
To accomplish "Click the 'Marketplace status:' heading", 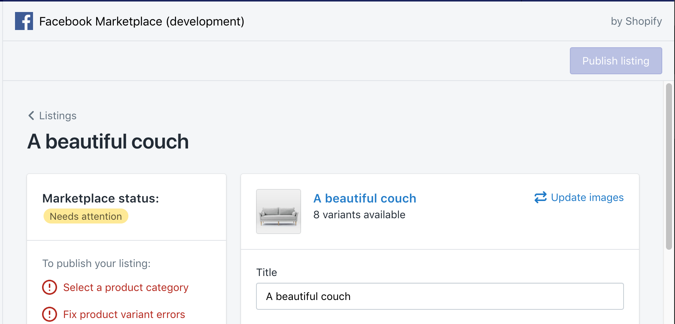I will (101, 198).
